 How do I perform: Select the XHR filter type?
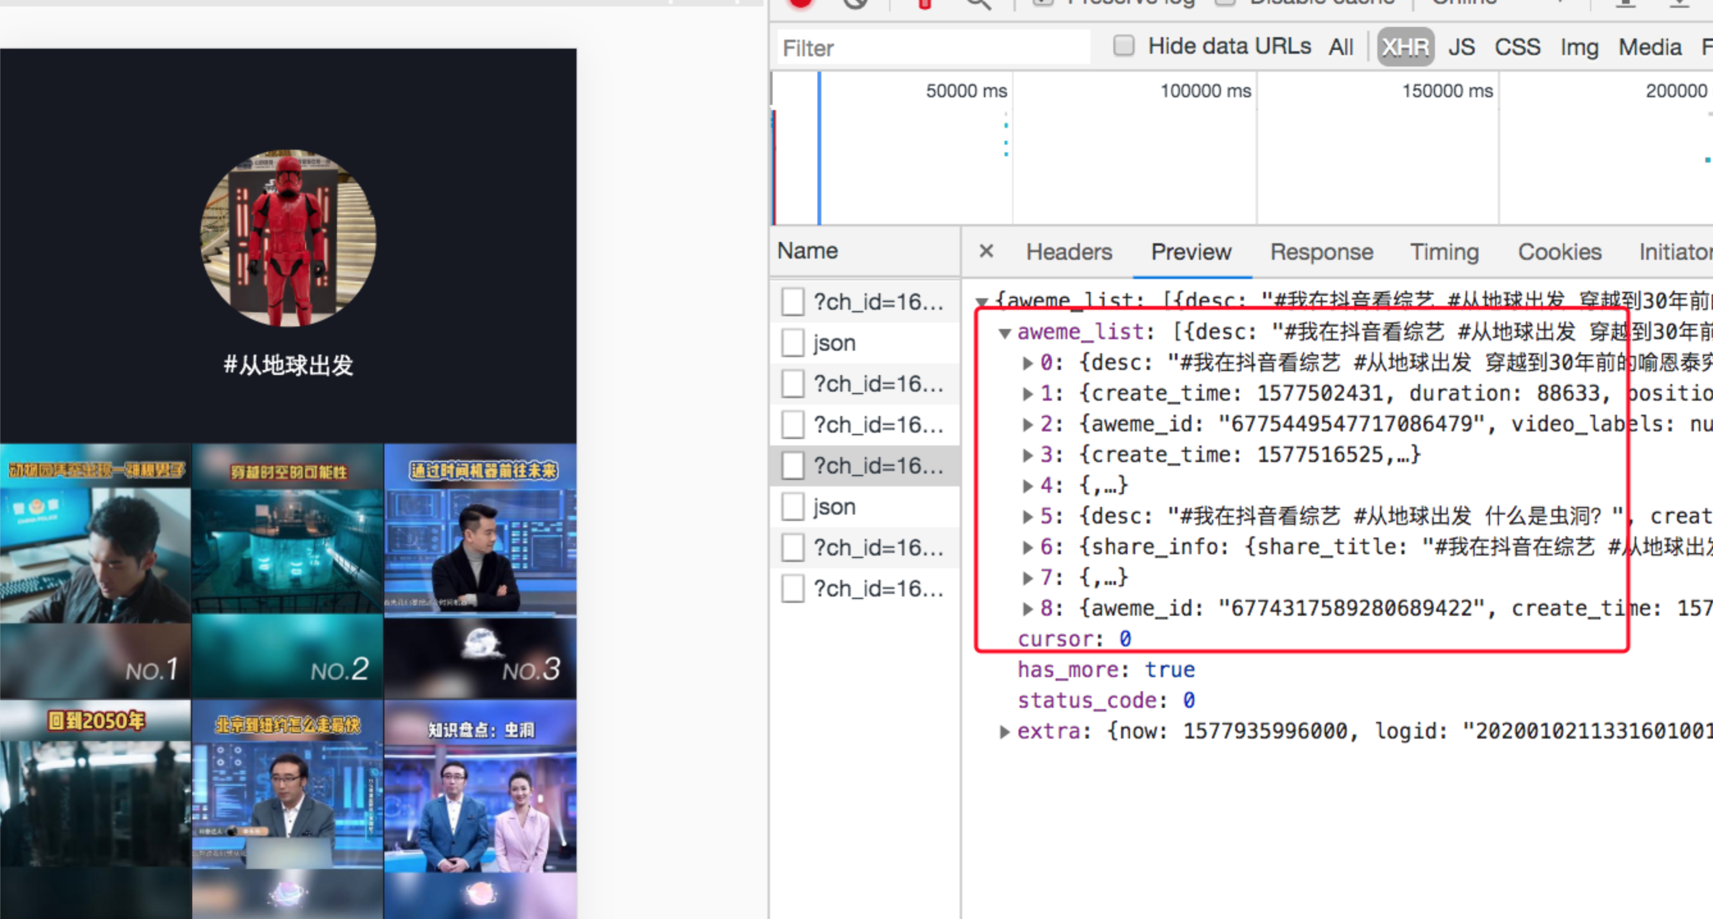[1404, 47]
